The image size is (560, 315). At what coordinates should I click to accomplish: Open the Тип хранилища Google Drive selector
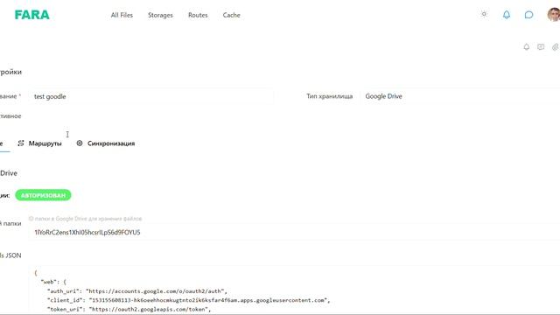click(x=460, y=96)
